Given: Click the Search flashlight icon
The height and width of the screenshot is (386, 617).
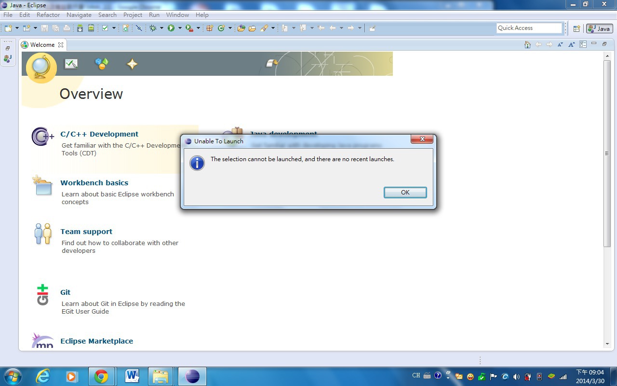Looking at the screenshot, I should point(264,28).
